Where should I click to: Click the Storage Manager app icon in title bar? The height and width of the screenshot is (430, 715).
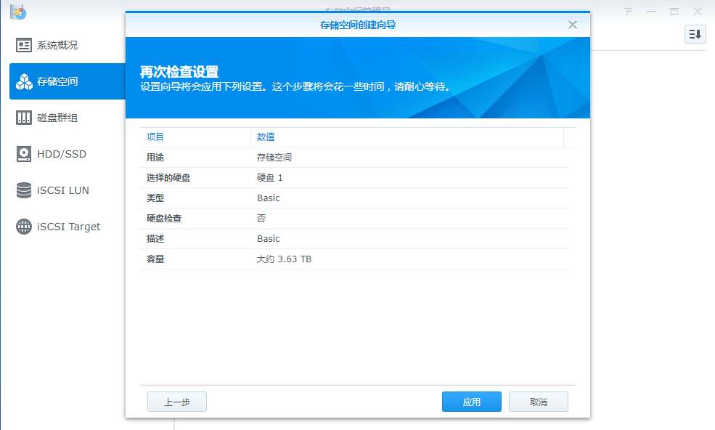(x=18, y=12)
